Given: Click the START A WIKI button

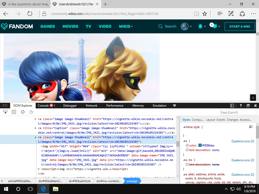Looking at the screenshot, I should coord(240,27).
